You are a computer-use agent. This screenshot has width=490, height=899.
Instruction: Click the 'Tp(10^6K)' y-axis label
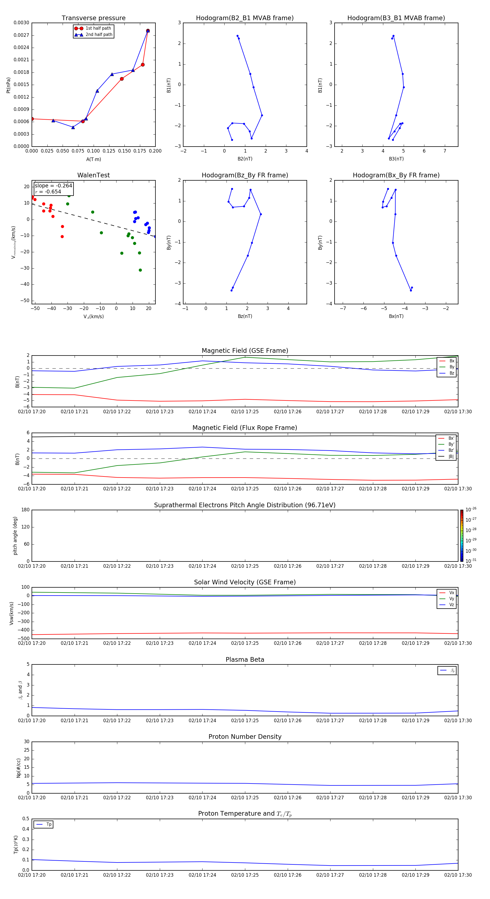16,845
